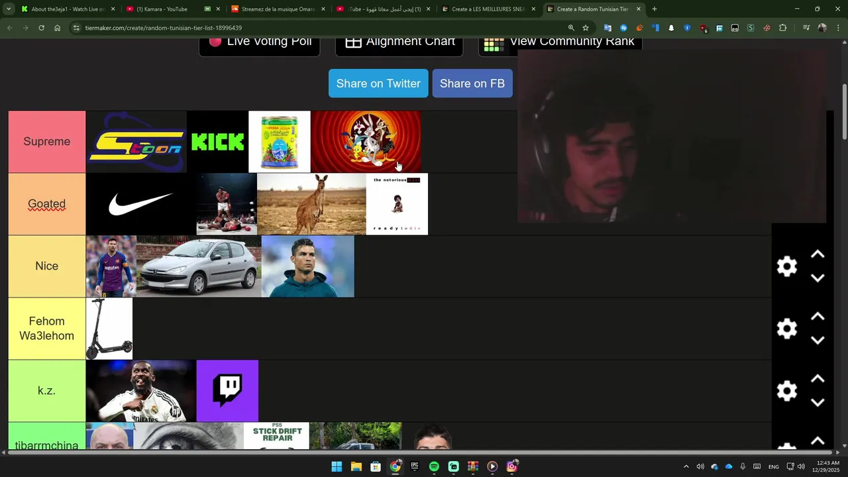Share the tier list on FB
848x477 pixels.
472,83
